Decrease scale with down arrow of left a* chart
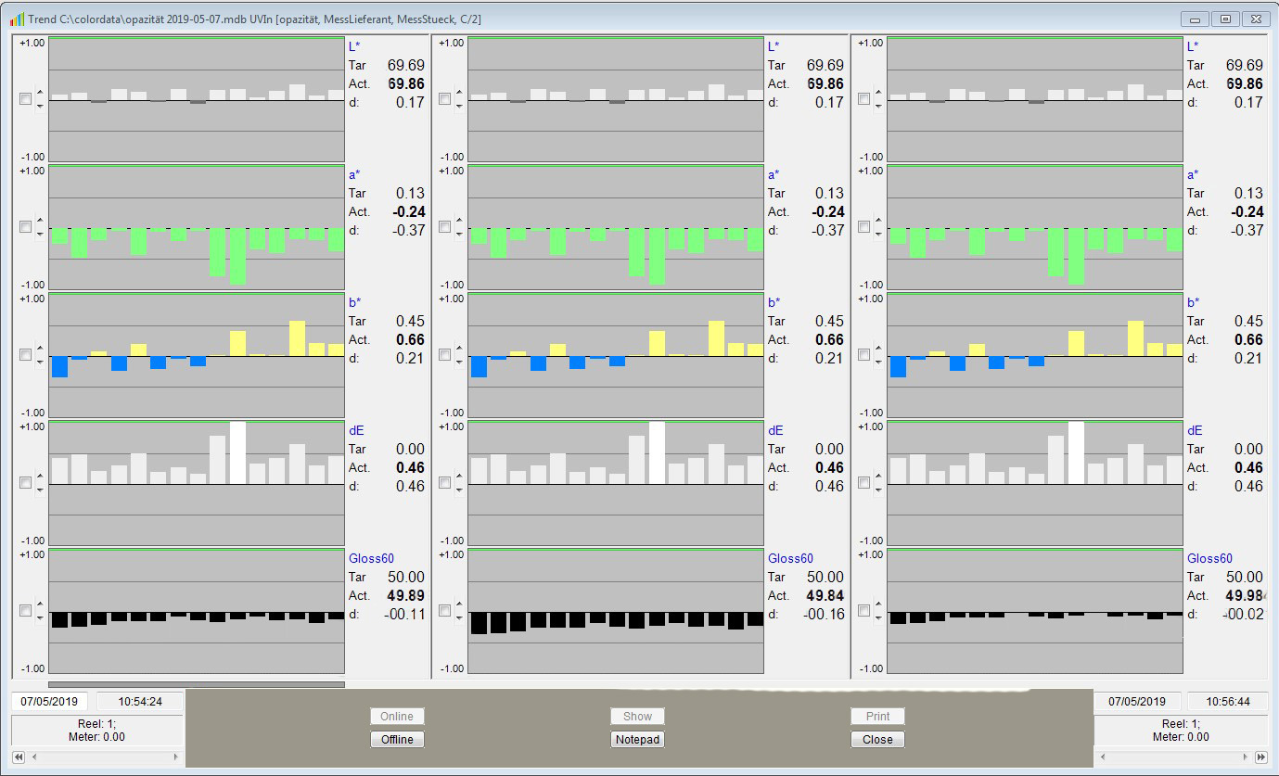This screenshot has height=776, width=1279. (40, 234)
